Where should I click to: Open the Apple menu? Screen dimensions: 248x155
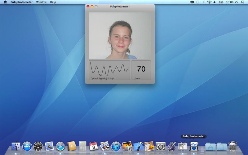5,2
